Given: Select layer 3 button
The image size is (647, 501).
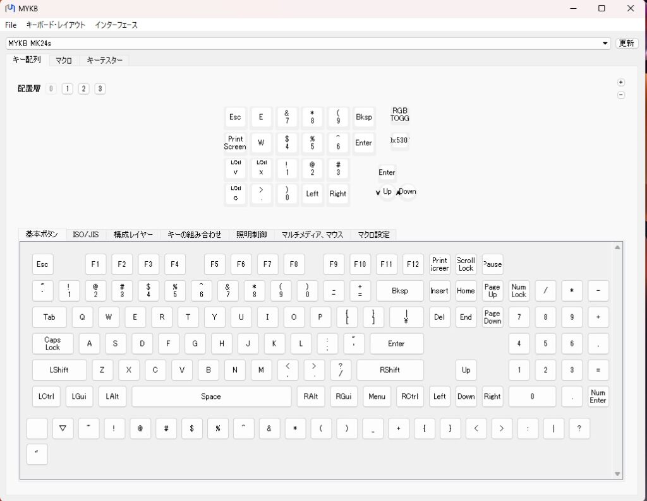Looking at the screenshot, I should coord(100,88).
